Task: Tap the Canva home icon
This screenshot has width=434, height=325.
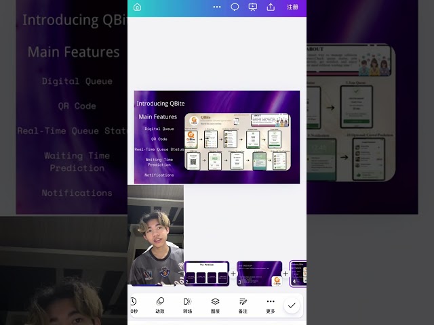Action: coord(137,7)
